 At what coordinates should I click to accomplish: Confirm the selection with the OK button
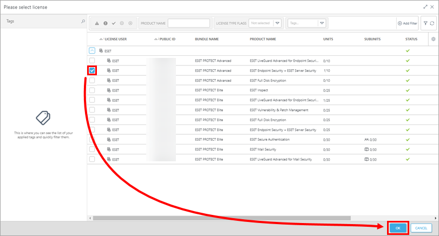click(398, 228)
